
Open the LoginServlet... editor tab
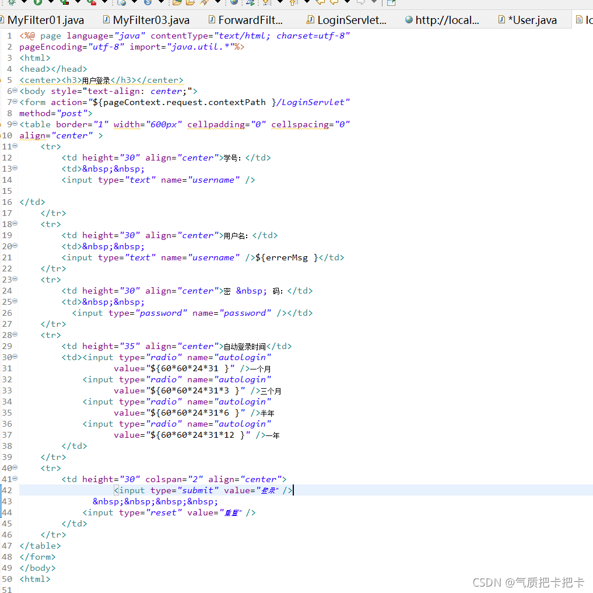347,20
